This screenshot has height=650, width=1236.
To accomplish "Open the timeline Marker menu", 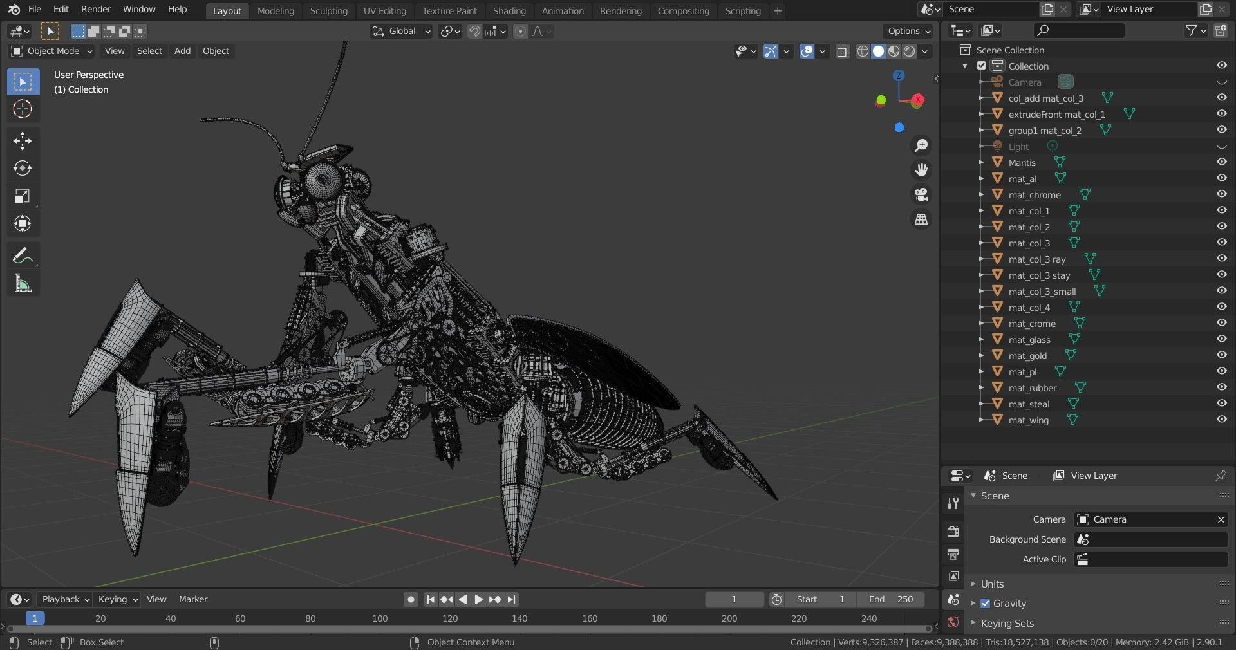I will coord(192,600).
